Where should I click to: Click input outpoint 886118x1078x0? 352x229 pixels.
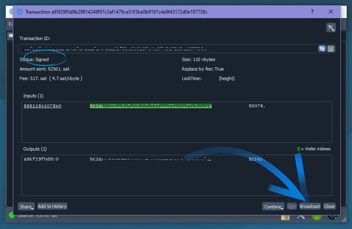[x=43, y=106]
